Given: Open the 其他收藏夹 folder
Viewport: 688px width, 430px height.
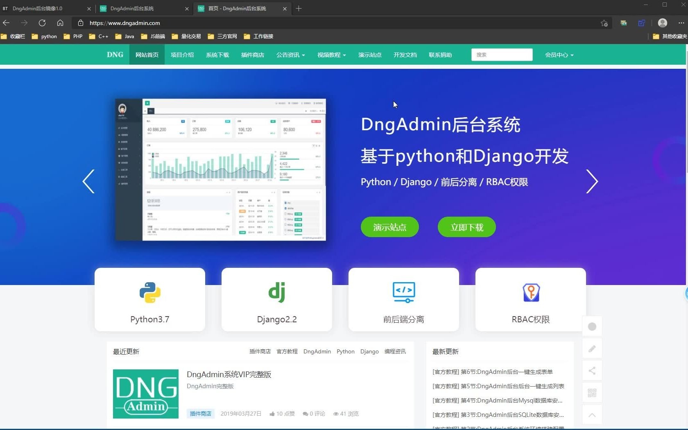Looking at the screenshot, I should tap(670, 36).
